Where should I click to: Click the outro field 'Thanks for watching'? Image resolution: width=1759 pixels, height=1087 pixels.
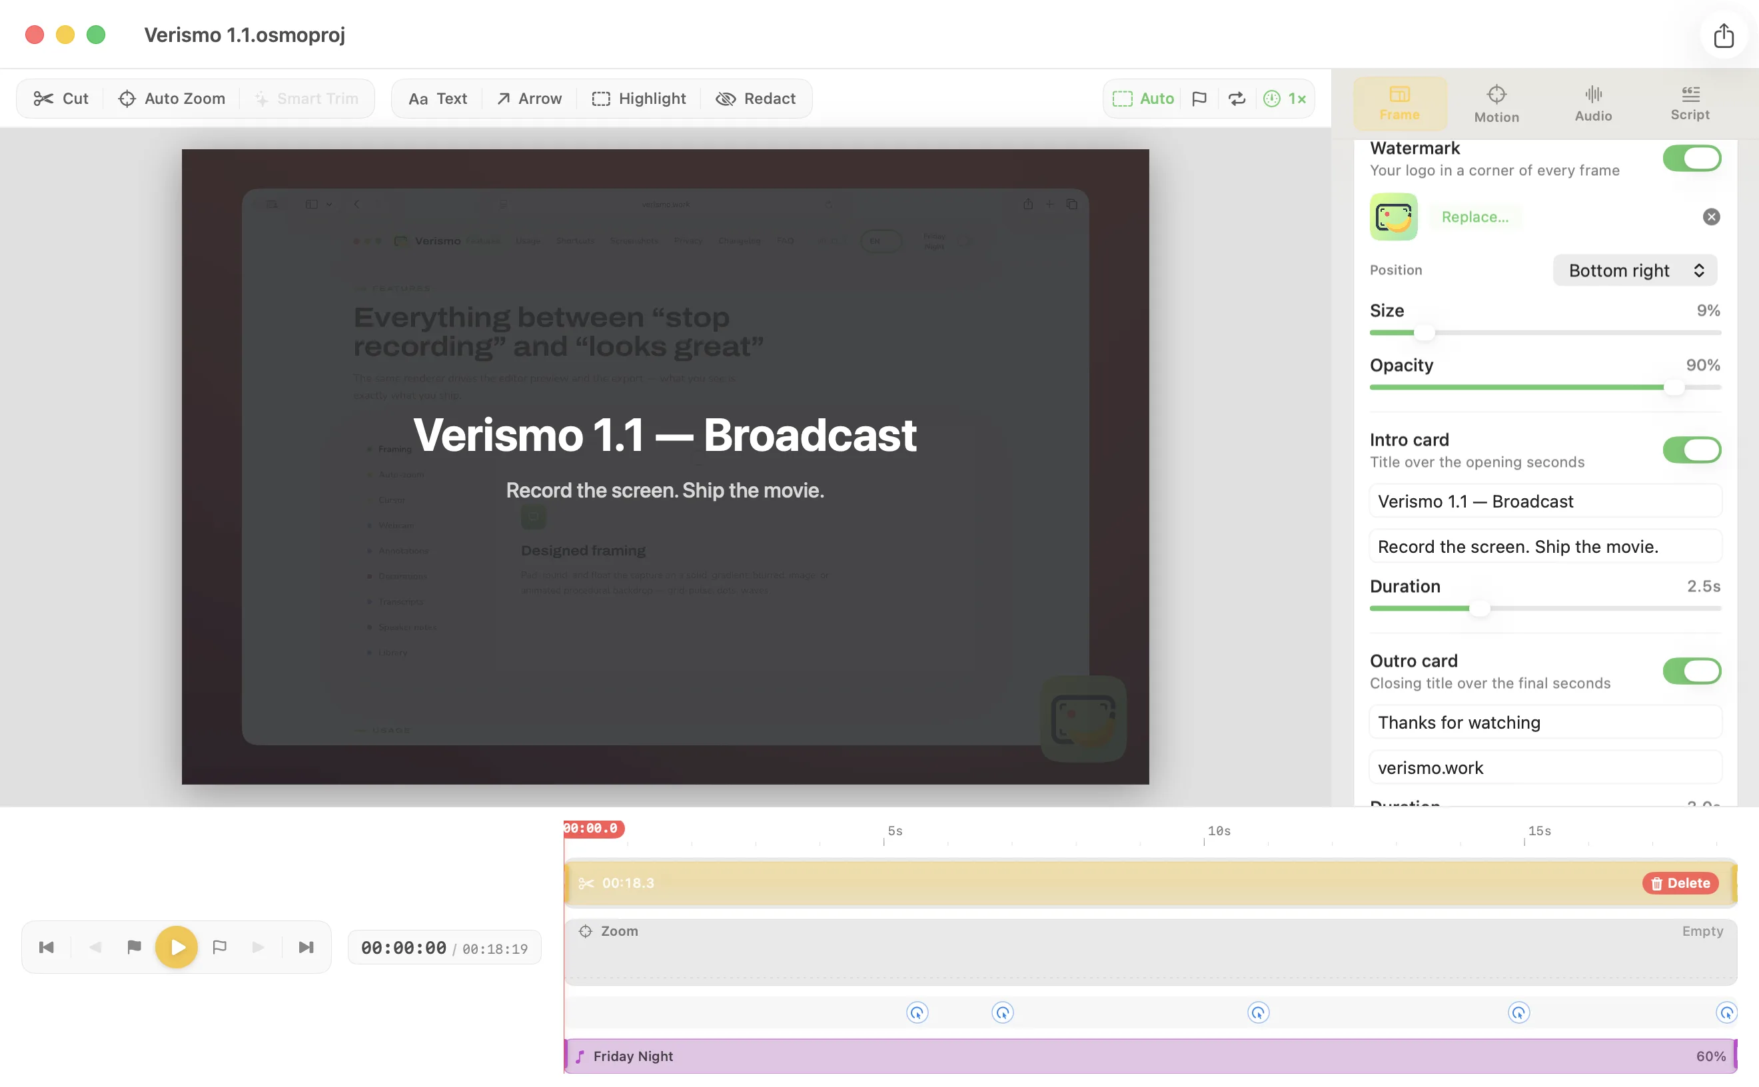[1544, 722]
